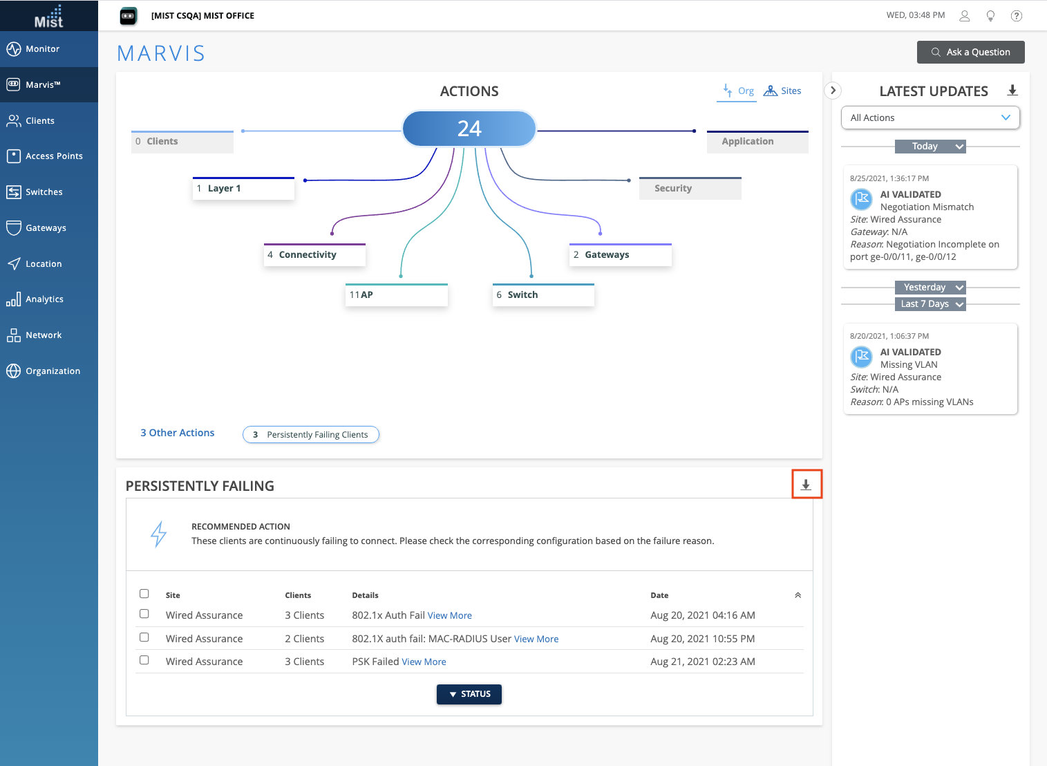This screenshot has width=1047, height=766.
Task: Collapse the failing clients table
Action: pos(798,595)
